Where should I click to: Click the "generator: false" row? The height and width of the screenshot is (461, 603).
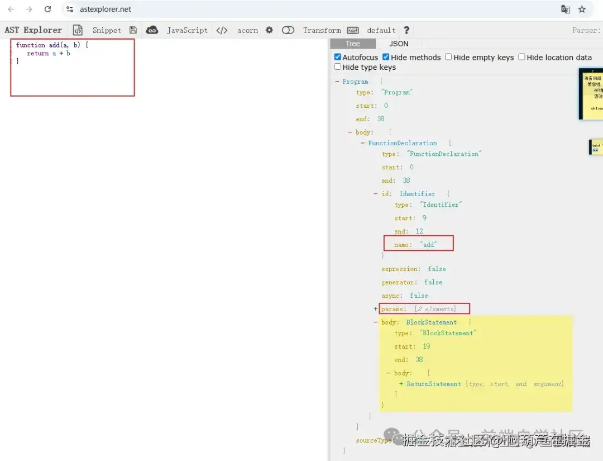pos(412,282)
